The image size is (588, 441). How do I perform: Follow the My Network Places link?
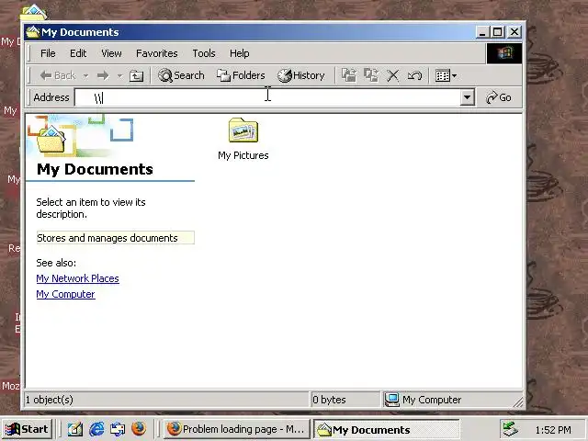point(77,278)
